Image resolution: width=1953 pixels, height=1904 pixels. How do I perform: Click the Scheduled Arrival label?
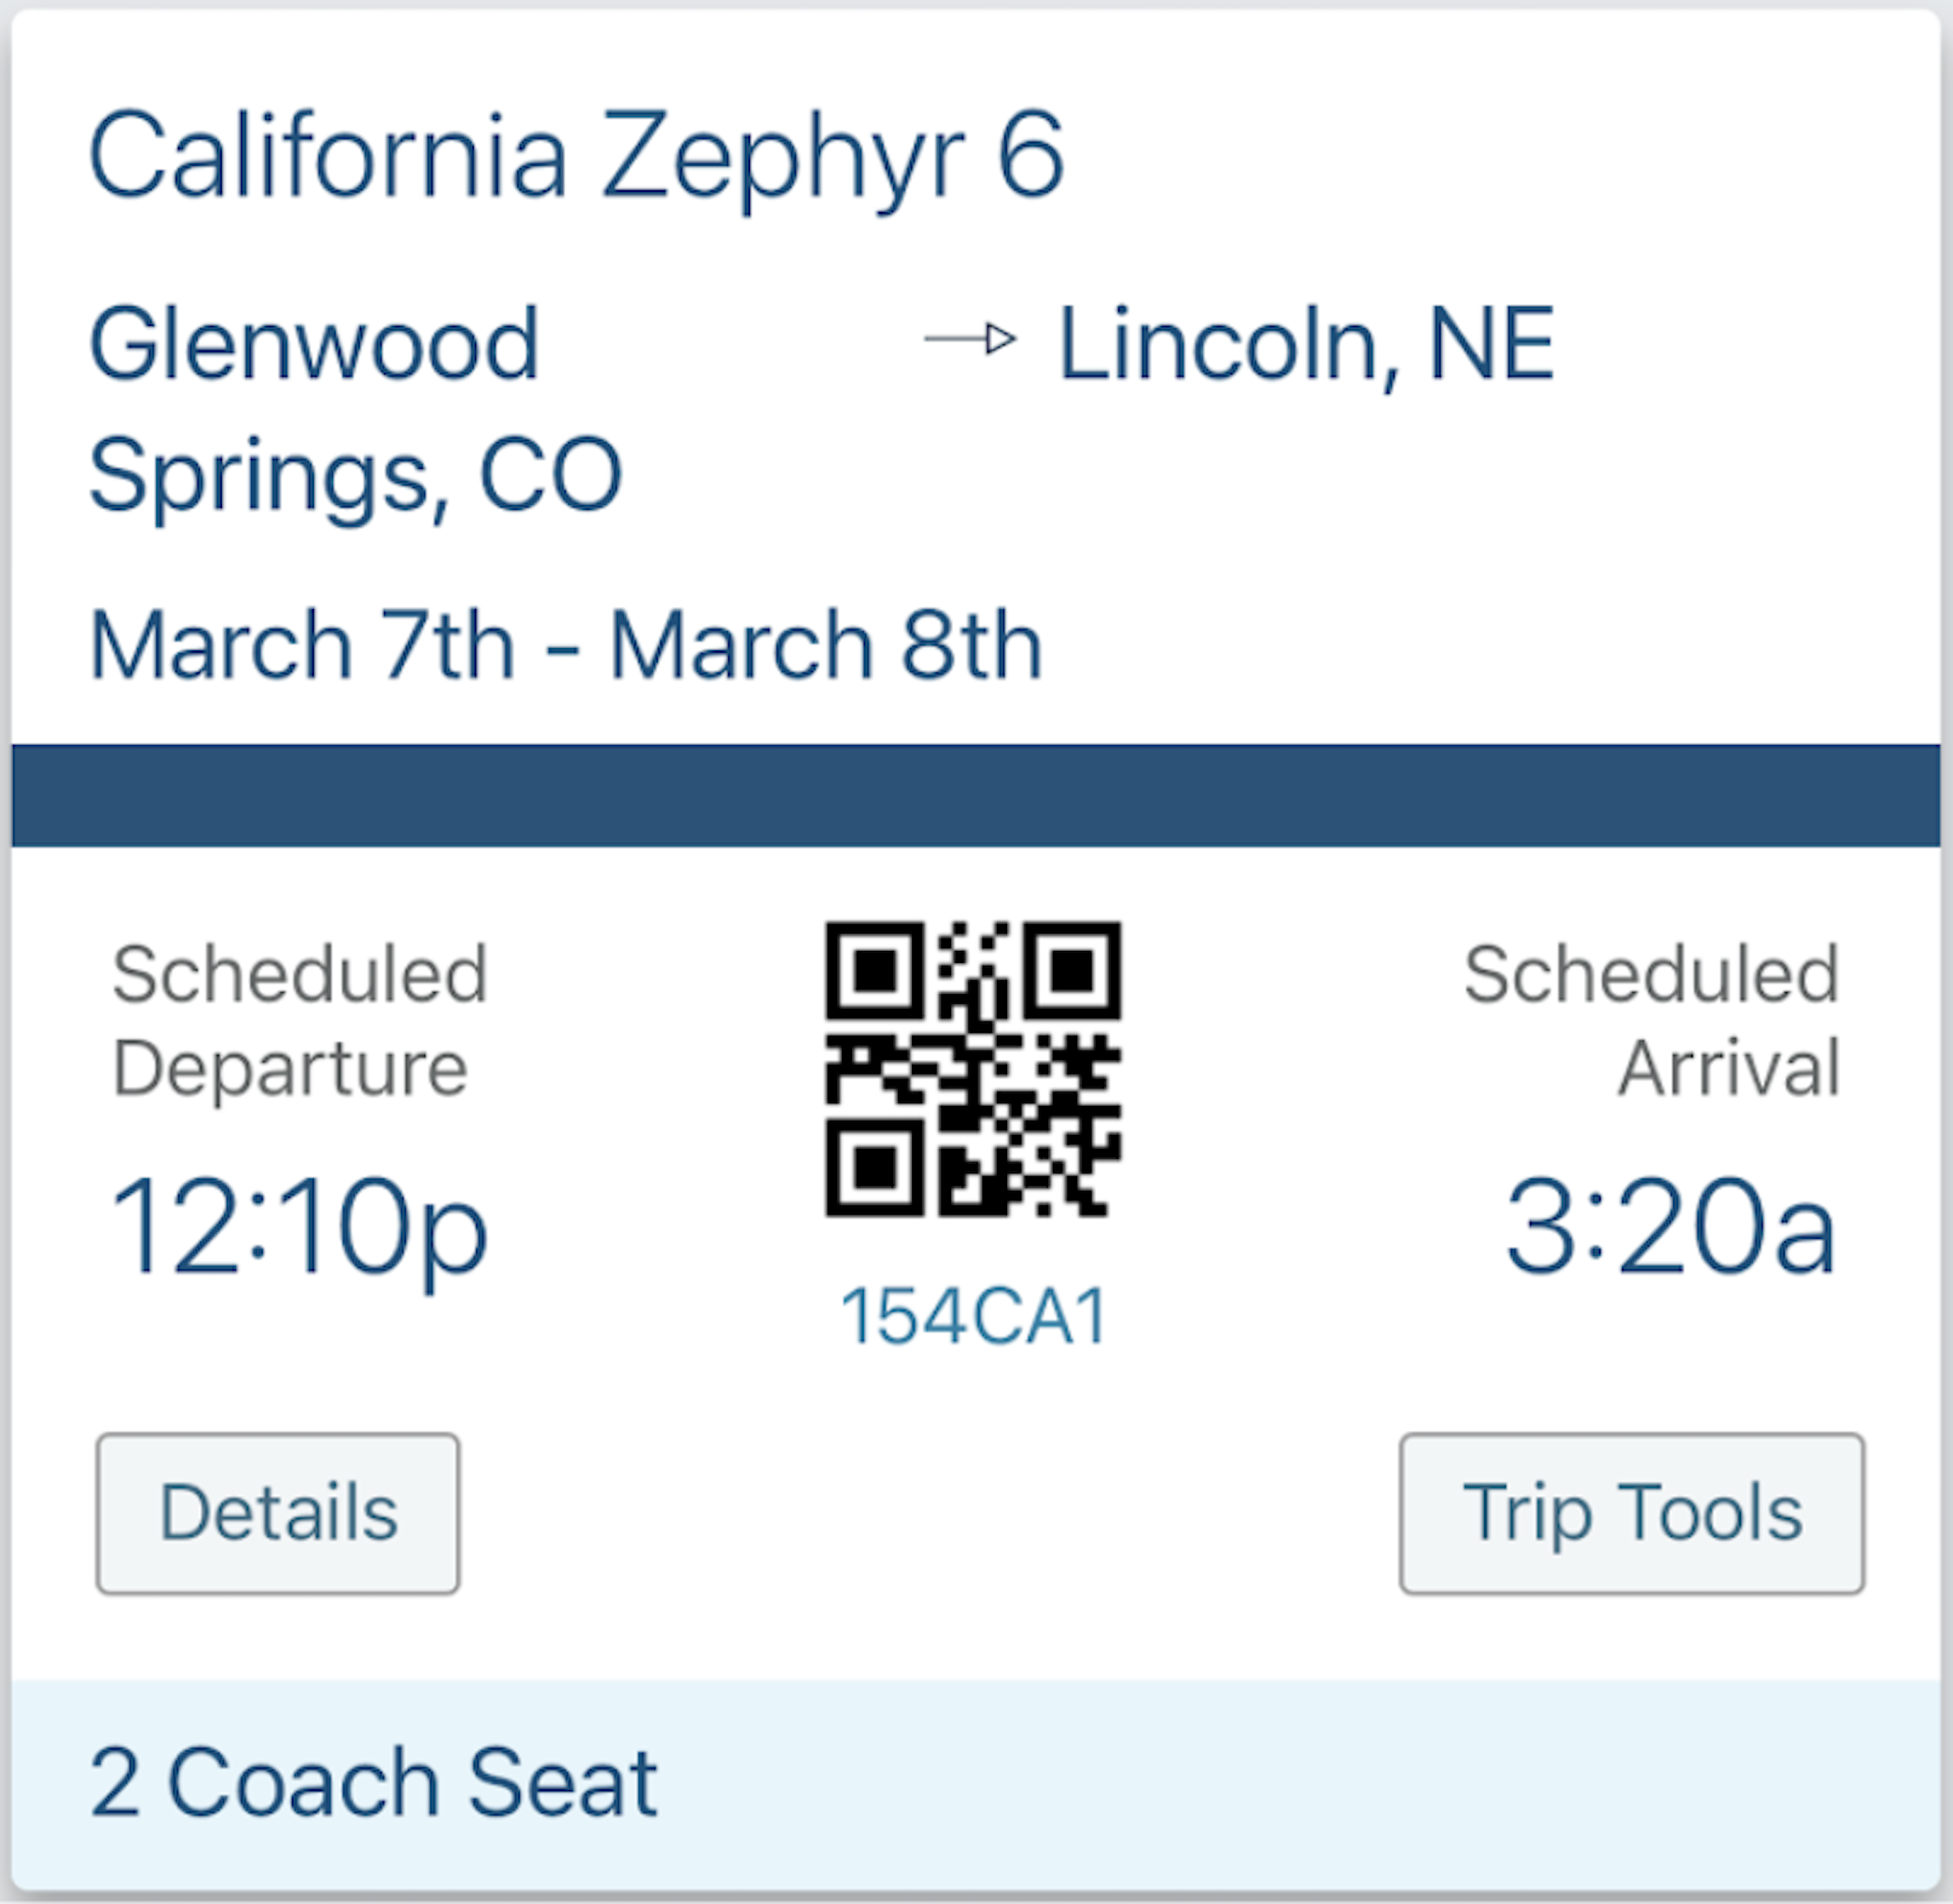pos(1652,1020)
